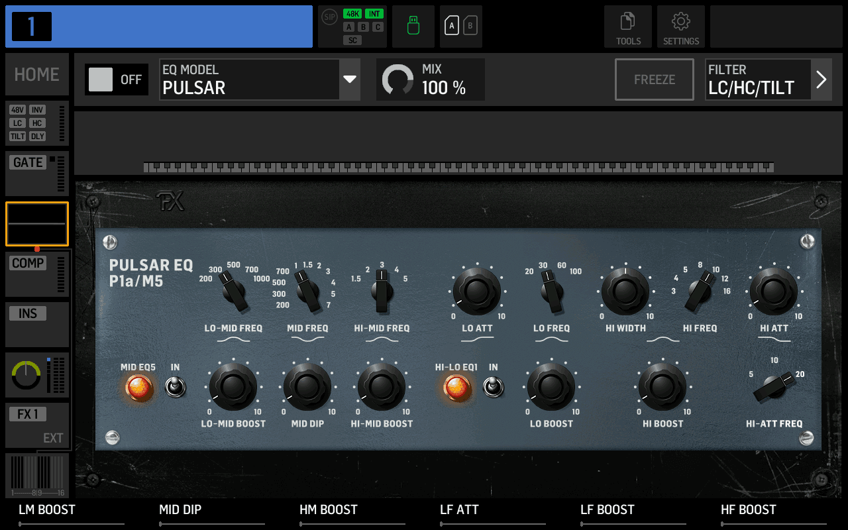
Task: Click the LO ATT knob
Action: (477, 291)
